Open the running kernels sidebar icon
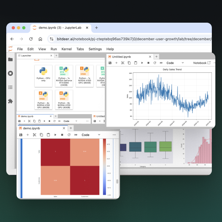 10,73
